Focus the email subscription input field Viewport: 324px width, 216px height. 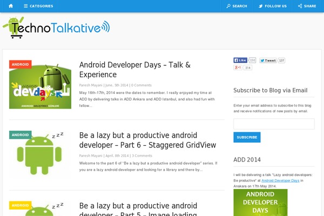[x=274, y=124]
